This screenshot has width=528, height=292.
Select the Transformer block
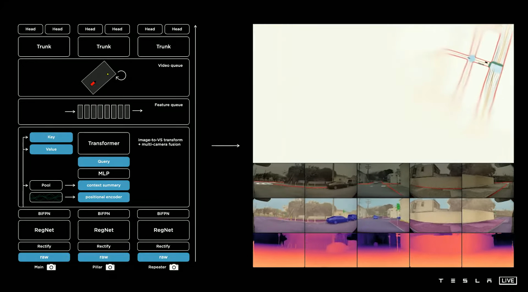pyautogui.click(x=104, y=143)
